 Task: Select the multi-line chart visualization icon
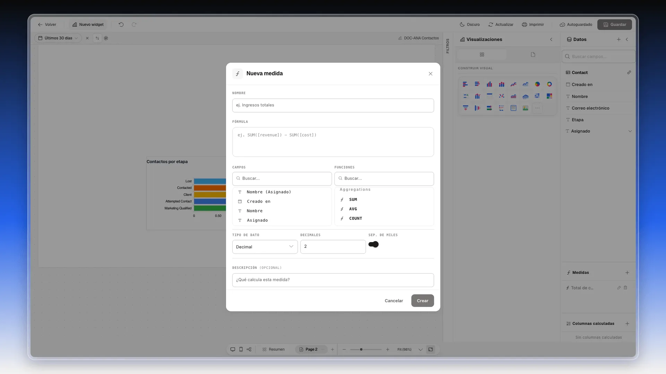point(513,84)
